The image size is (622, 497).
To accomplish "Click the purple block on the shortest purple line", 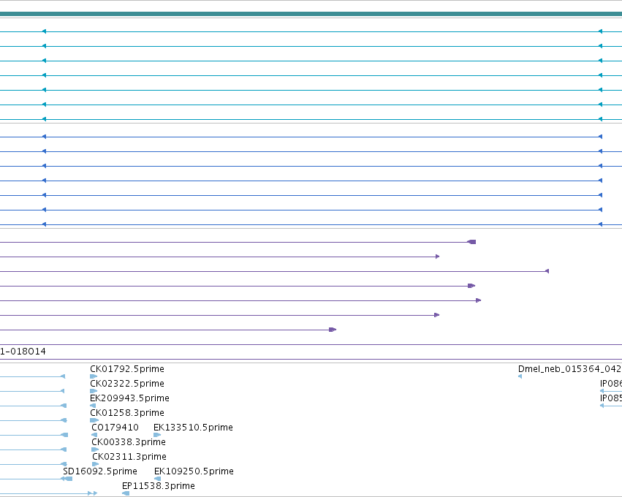I will pos(333,330).
